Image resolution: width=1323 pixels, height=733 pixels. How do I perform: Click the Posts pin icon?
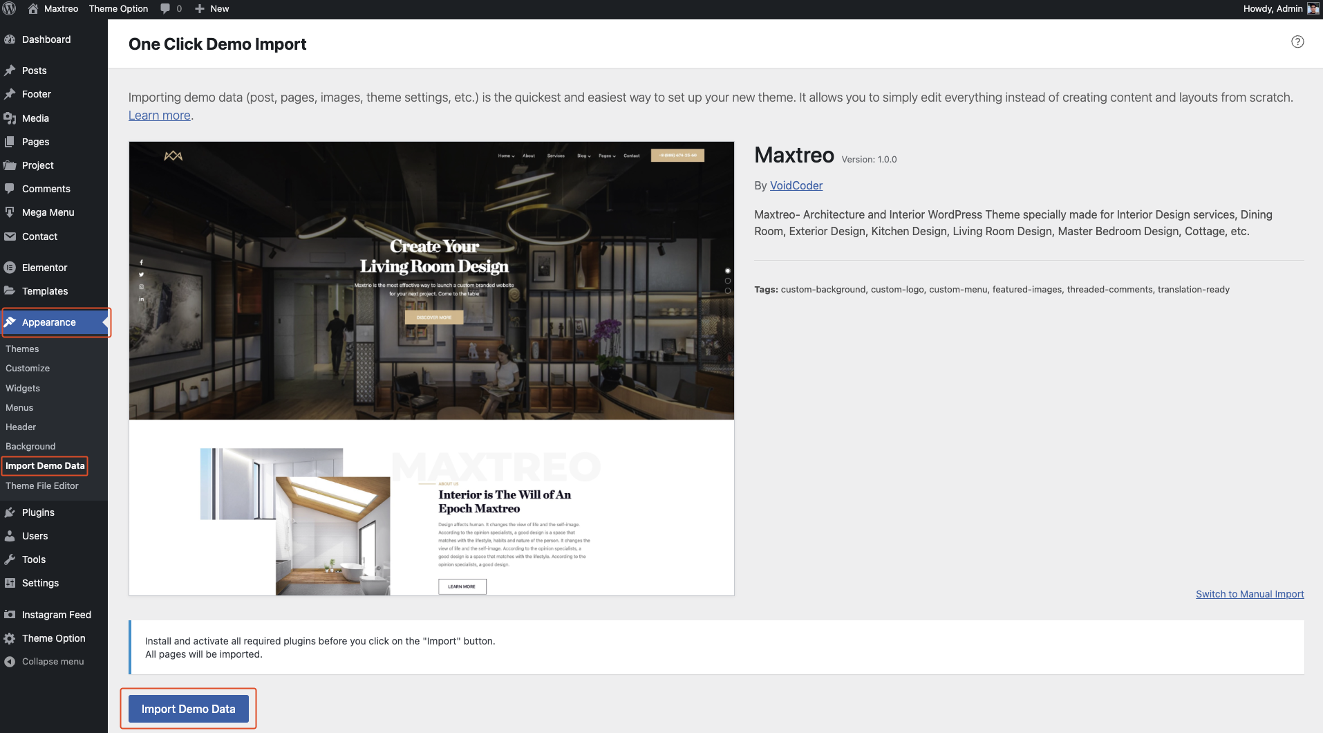(10, 71)
